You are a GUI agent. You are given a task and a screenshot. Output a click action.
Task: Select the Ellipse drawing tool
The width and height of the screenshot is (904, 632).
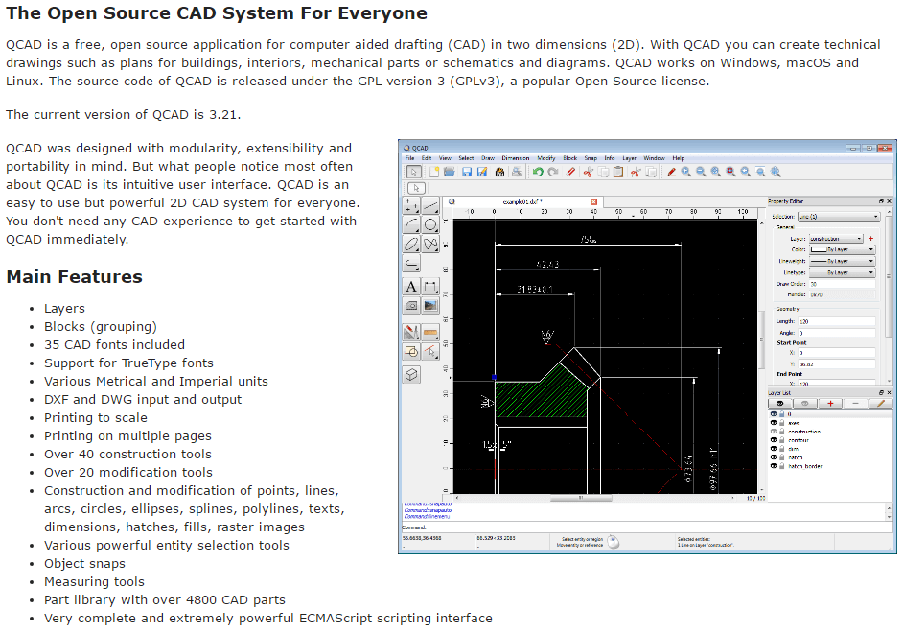pos(411,244)
